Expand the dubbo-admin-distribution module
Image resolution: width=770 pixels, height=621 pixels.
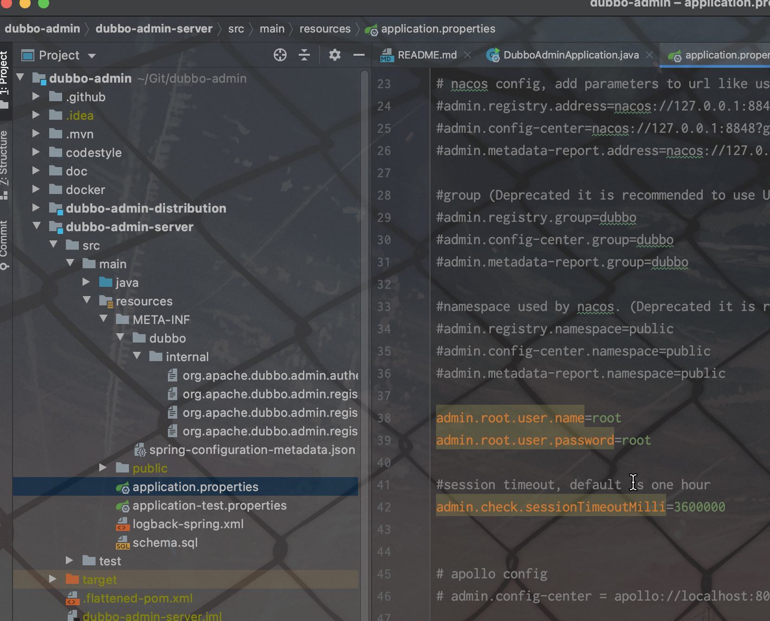point(36,208)
